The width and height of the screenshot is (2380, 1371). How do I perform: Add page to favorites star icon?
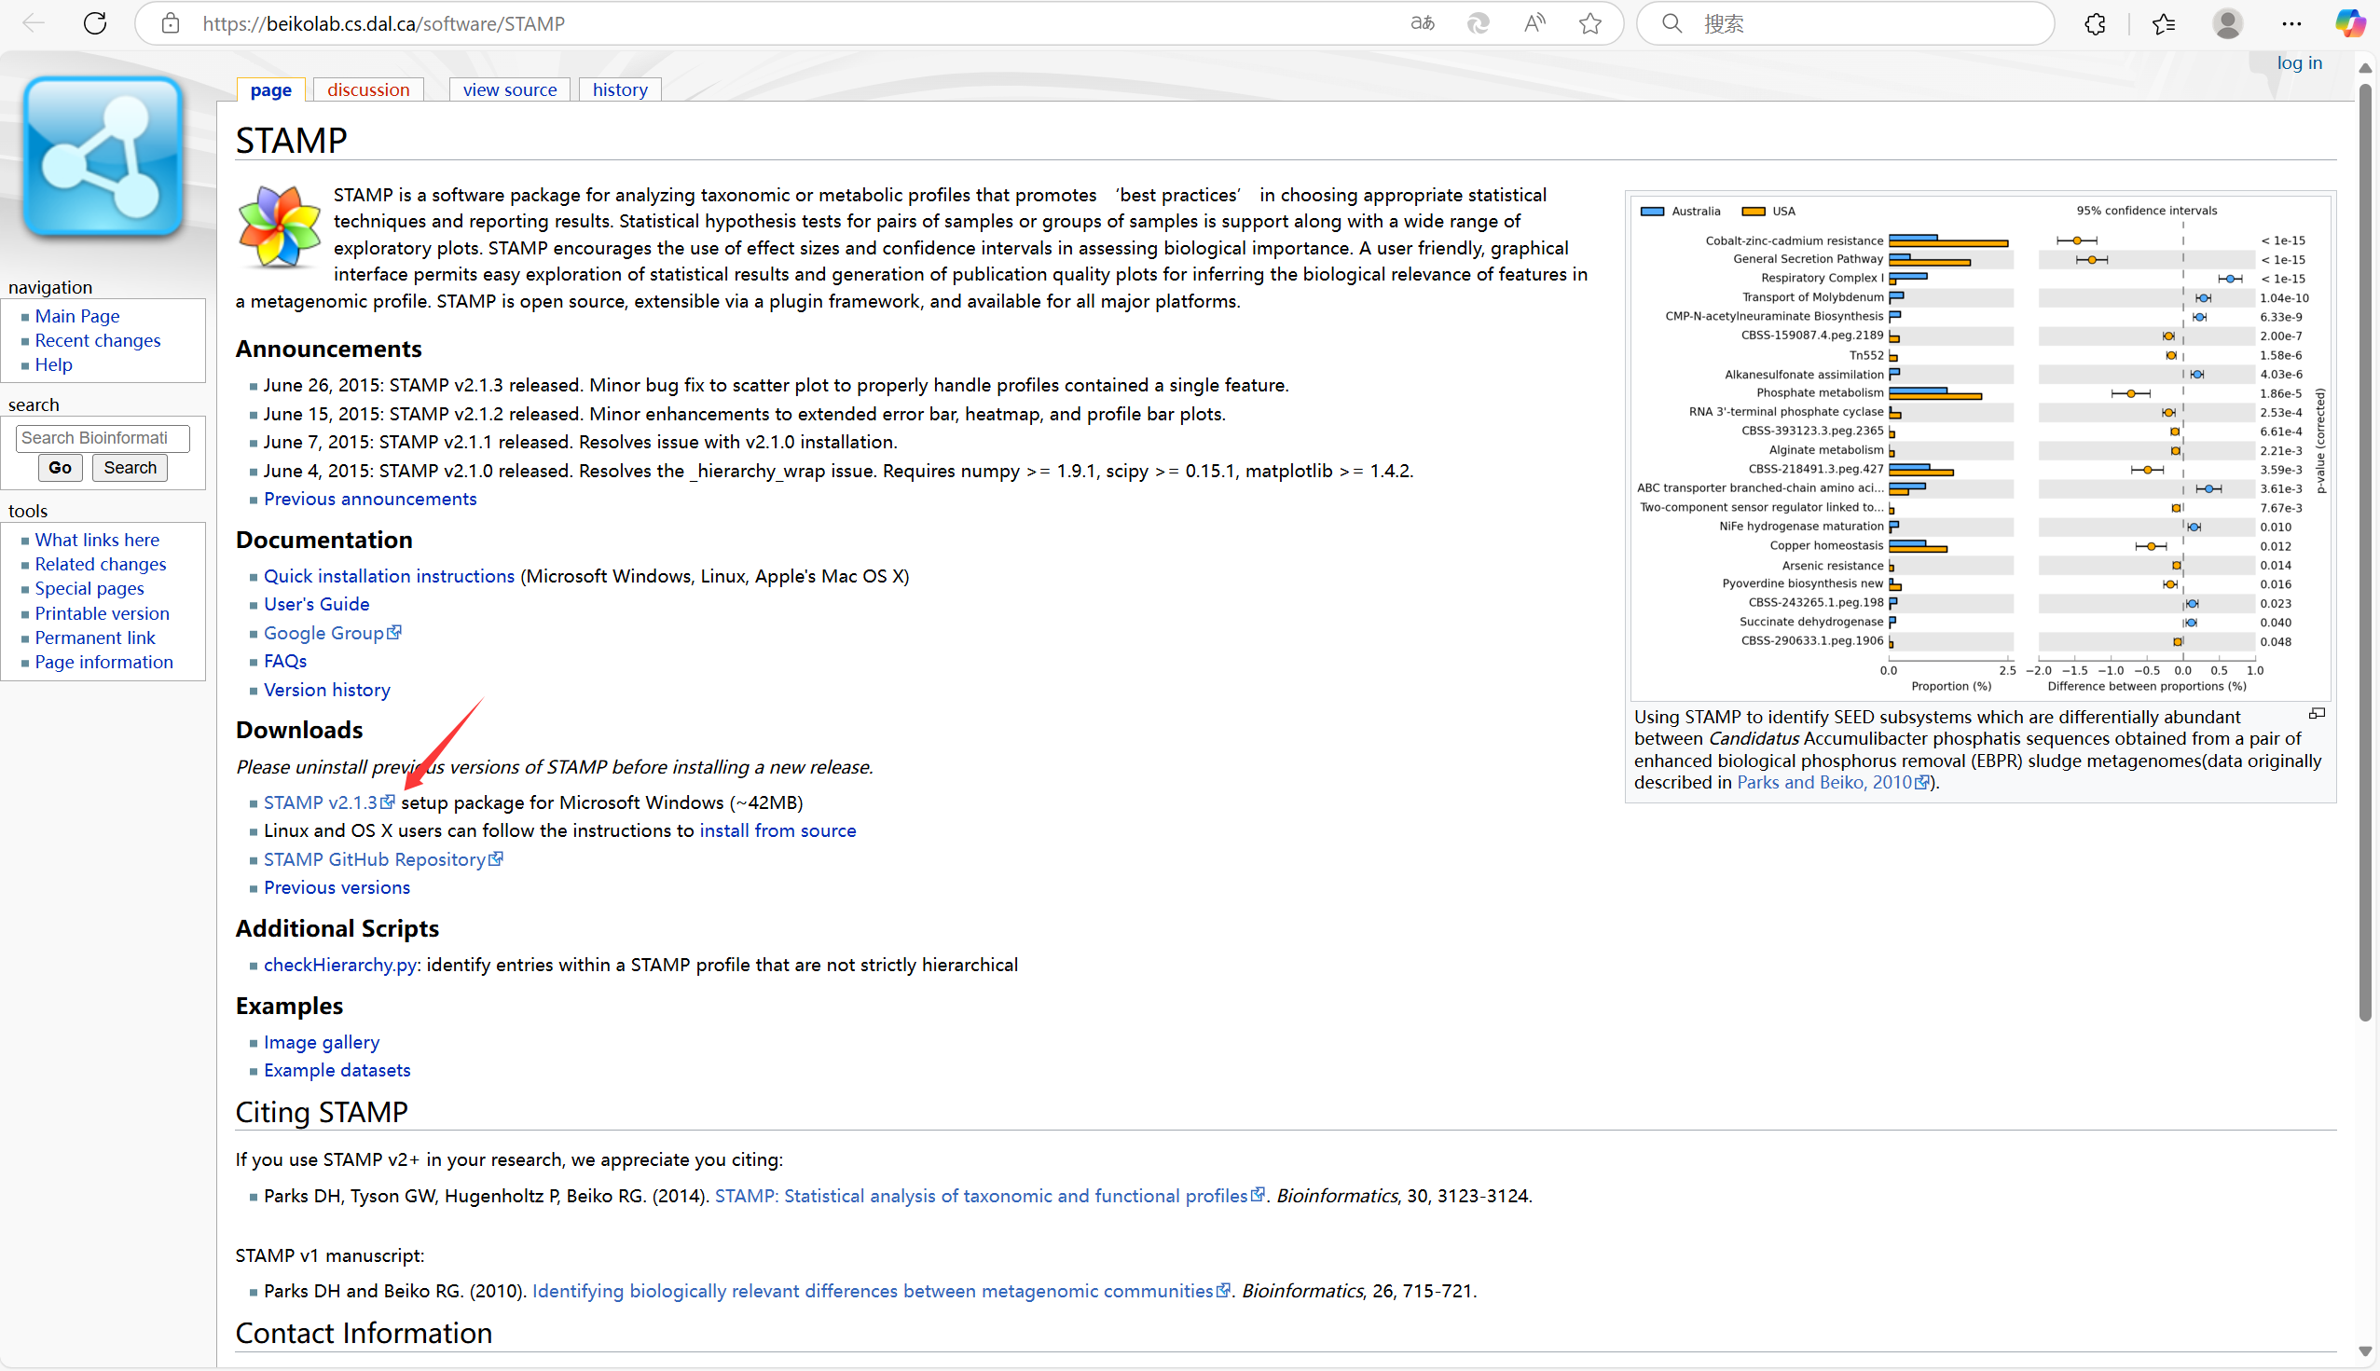tap(1589, 23)
